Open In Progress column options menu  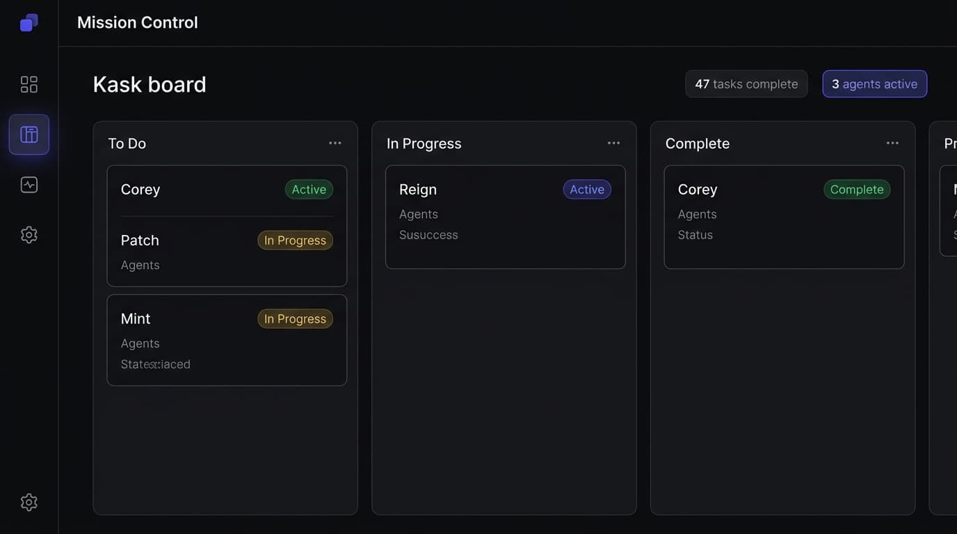pyautogui.click(x=613, y=143)
